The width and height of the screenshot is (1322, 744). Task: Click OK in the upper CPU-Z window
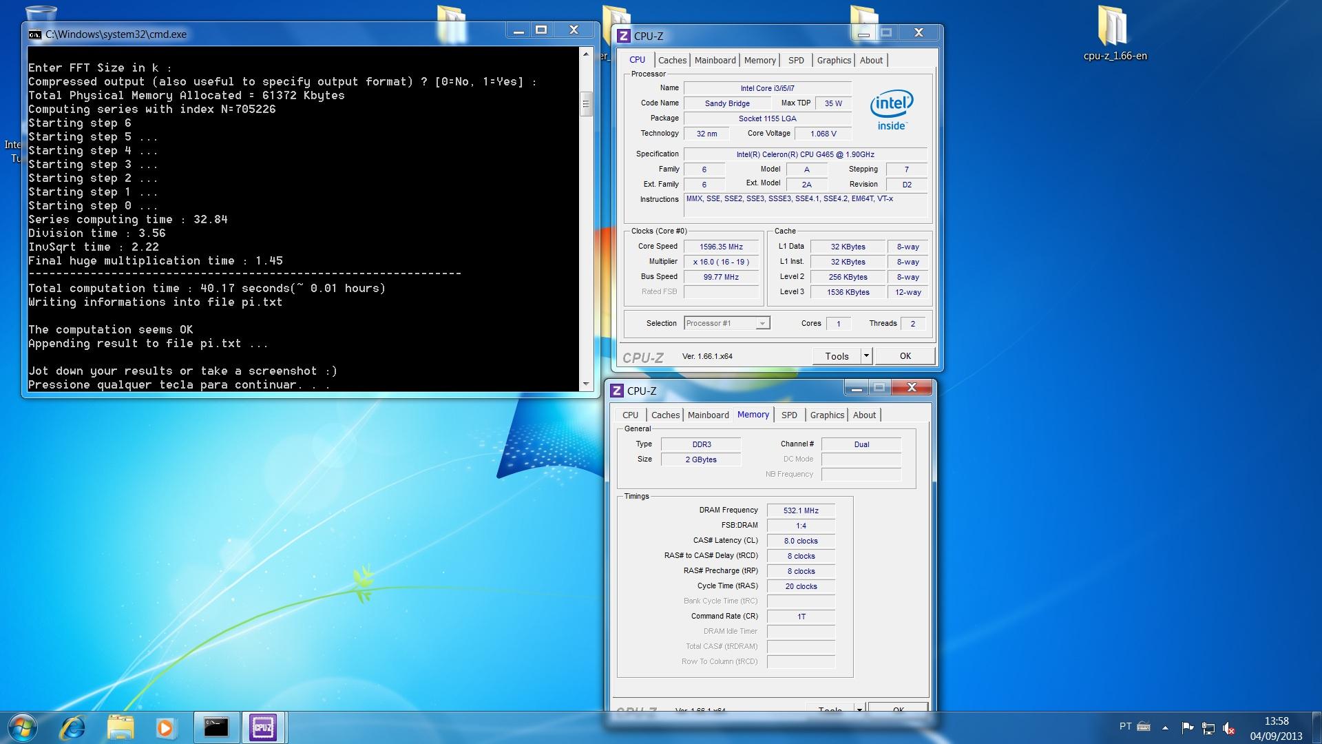[905, 356]
